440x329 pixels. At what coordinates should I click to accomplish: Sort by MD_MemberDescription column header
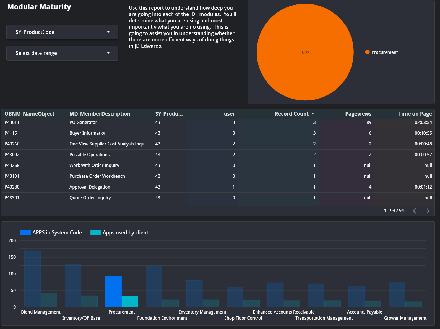[100, 114]
